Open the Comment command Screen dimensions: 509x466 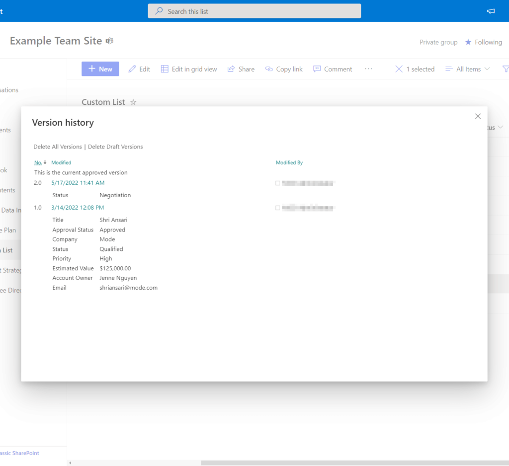coord(333,69)
